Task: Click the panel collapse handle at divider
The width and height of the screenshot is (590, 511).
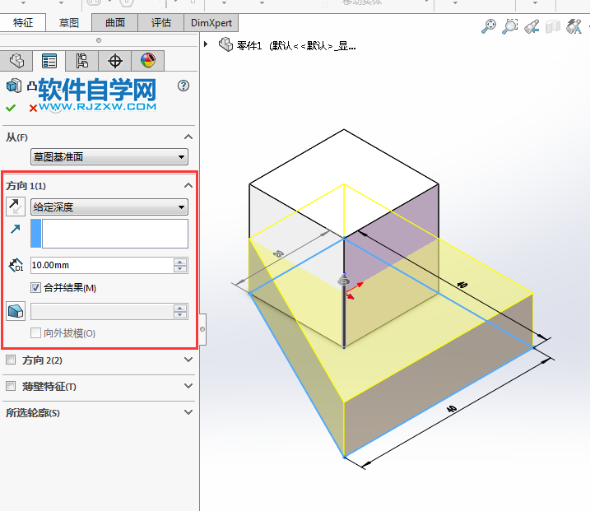Action: 202,329
